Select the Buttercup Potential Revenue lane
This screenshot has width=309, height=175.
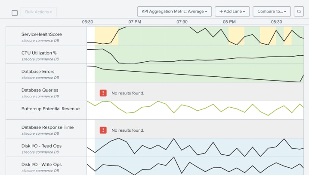pos(50,109)
